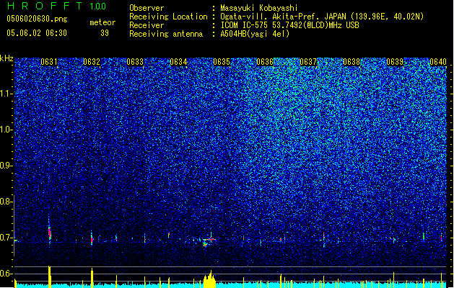The image size is (454, 288).
Task: Click the meteor echo below 0632
Action: coord(92,239)
